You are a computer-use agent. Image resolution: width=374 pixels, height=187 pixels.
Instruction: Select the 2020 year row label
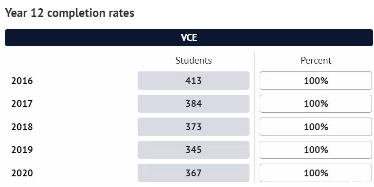coord(22,173)
